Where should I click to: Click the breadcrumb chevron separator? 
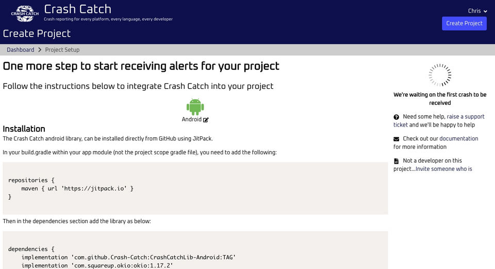click(x=40, y=50)
